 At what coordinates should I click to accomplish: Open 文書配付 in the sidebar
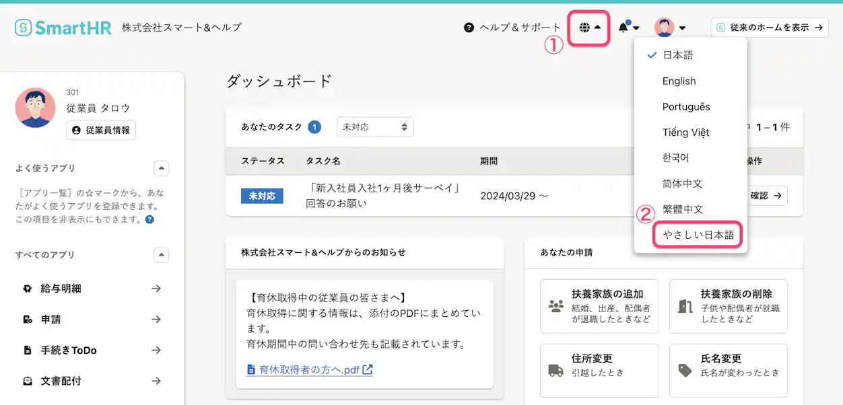pyautogui.click(x=62, y=381)
